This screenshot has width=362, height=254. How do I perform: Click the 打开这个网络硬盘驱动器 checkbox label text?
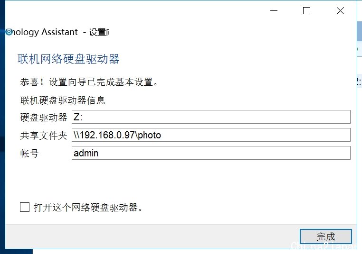[88, 207]
